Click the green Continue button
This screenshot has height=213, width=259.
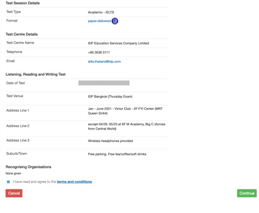tap(247, 193)
